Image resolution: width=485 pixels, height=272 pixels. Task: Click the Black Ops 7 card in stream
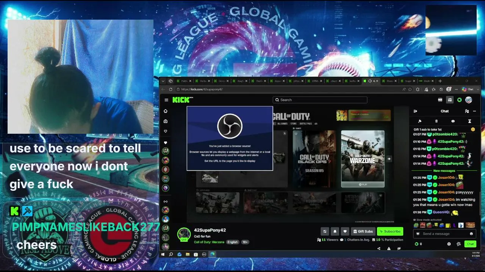(314, 159)
